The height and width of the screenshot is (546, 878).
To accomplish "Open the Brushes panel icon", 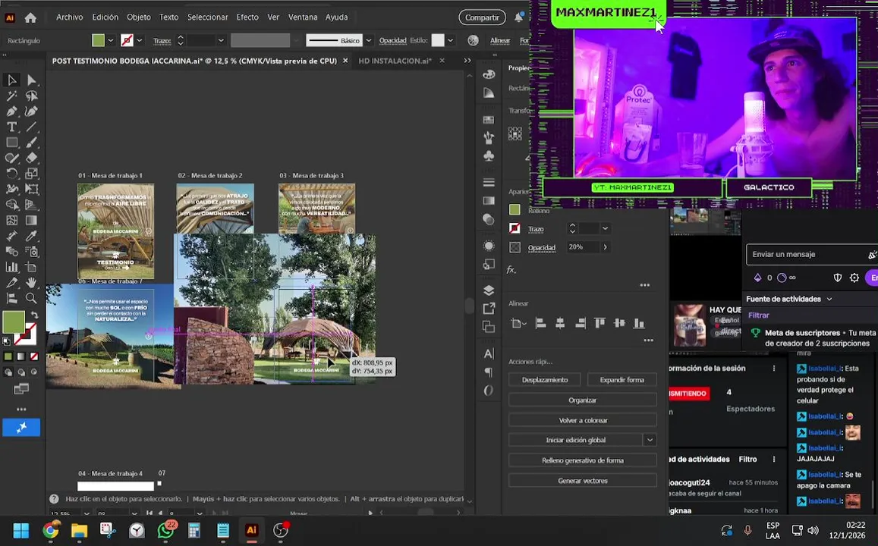I will tap(489, 137).
